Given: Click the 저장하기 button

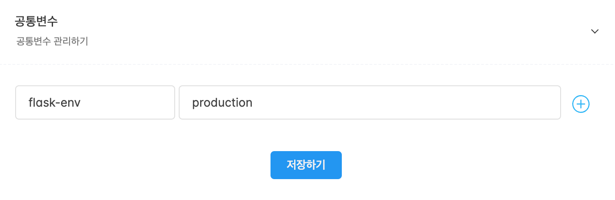Looking at the screenshot, I should coord(306,165).
